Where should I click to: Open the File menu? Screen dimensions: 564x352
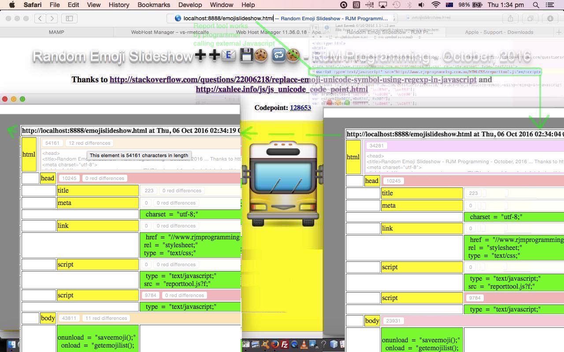[55, 5]
